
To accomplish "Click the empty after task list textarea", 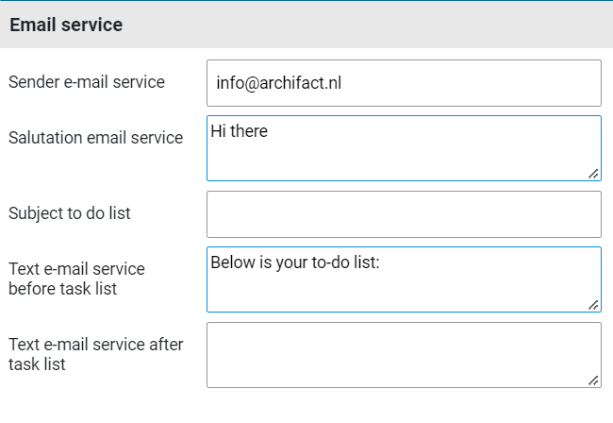I will (x=404, y=354).
